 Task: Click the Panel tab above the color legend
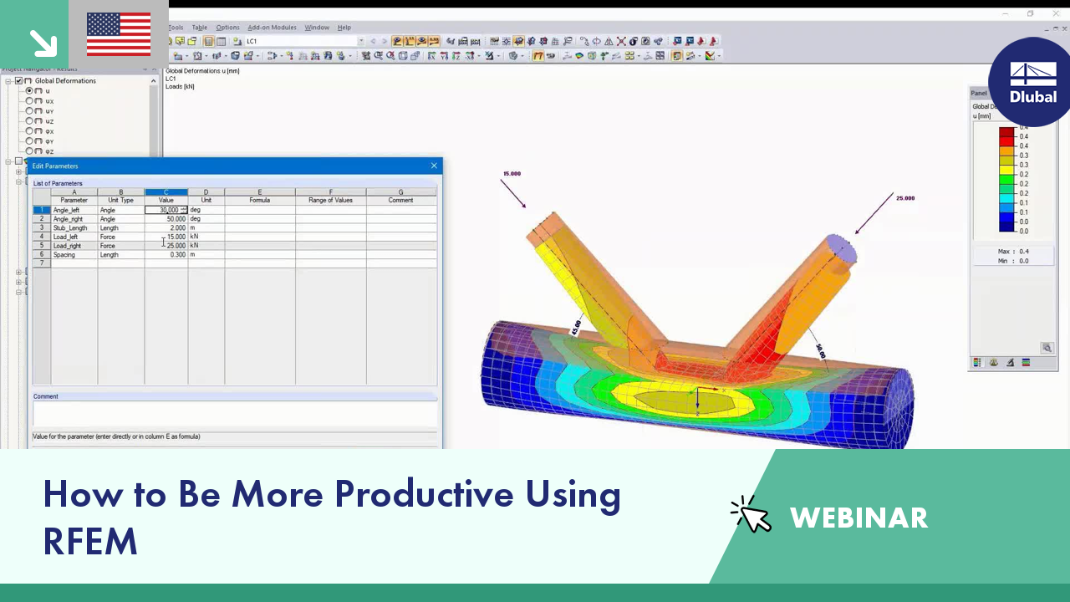click(x=979, y=94)
